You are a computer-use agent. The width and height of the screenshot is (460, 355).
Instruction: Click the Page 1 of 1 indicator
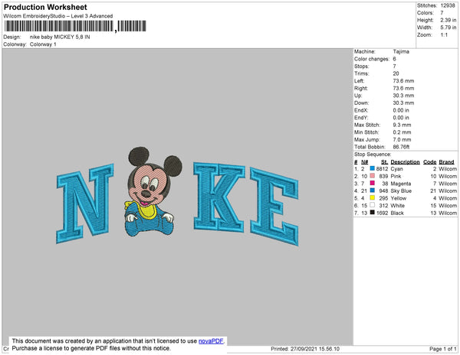443,349
